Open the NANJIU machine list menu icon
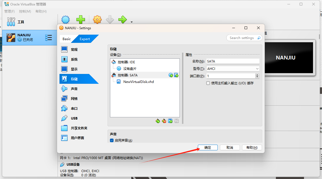 [x=49, y=38]
